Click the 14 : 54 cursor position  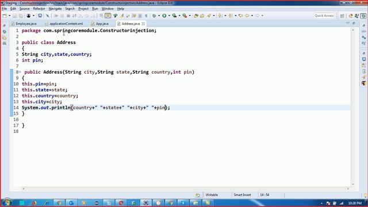(264, 195)
